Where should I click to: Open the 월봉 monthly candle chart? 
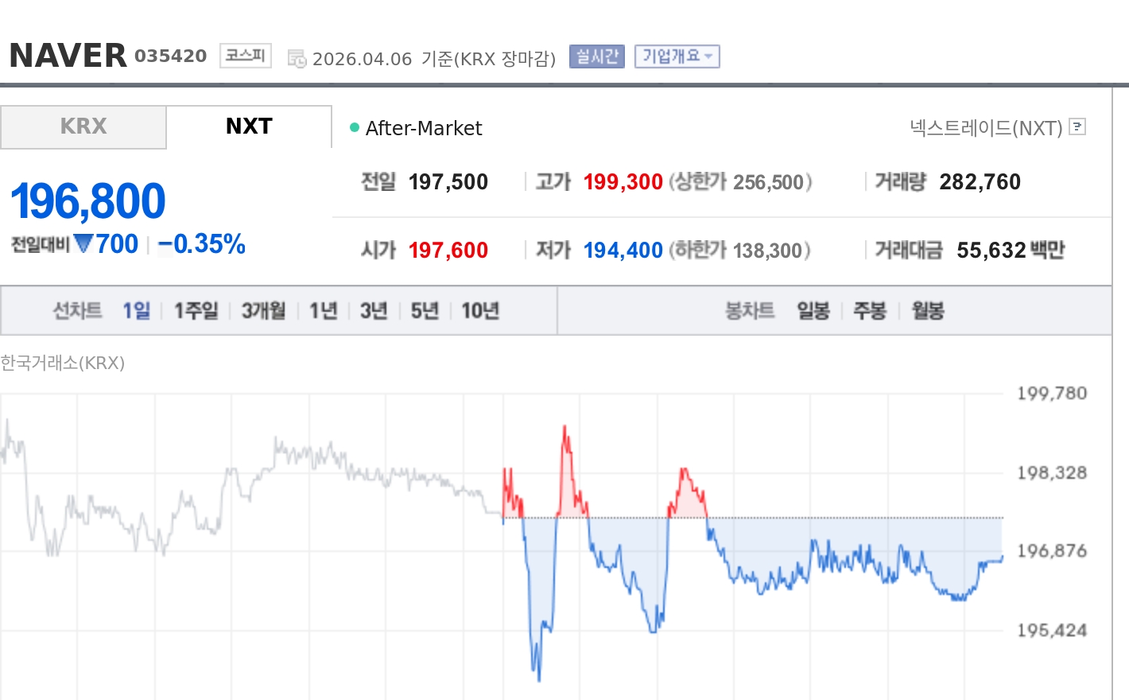click(927, 311)
